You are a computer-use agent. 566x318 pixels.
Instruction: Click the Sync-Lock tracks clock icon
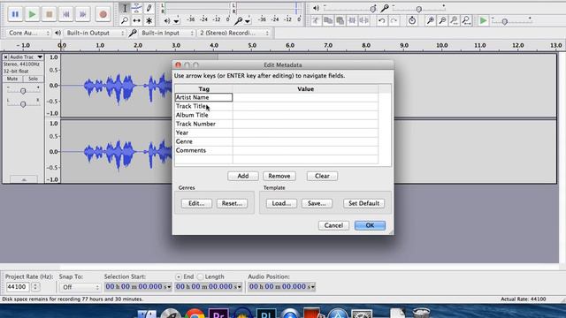click(412, 20)
